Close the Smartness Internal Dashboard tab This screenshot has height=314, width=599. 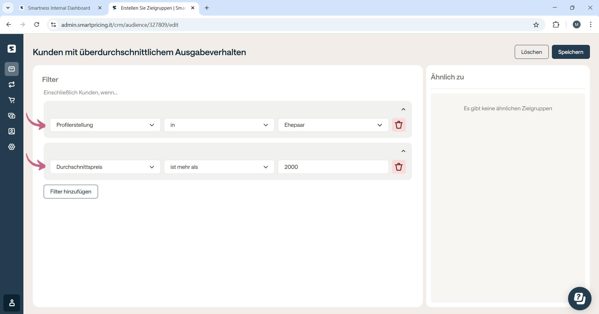click(x=100, y=8)
